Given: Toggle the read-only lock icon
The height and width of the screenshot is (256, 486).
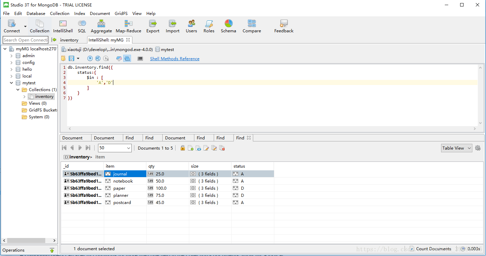Looking at the screenshot, I should point(183,148).
